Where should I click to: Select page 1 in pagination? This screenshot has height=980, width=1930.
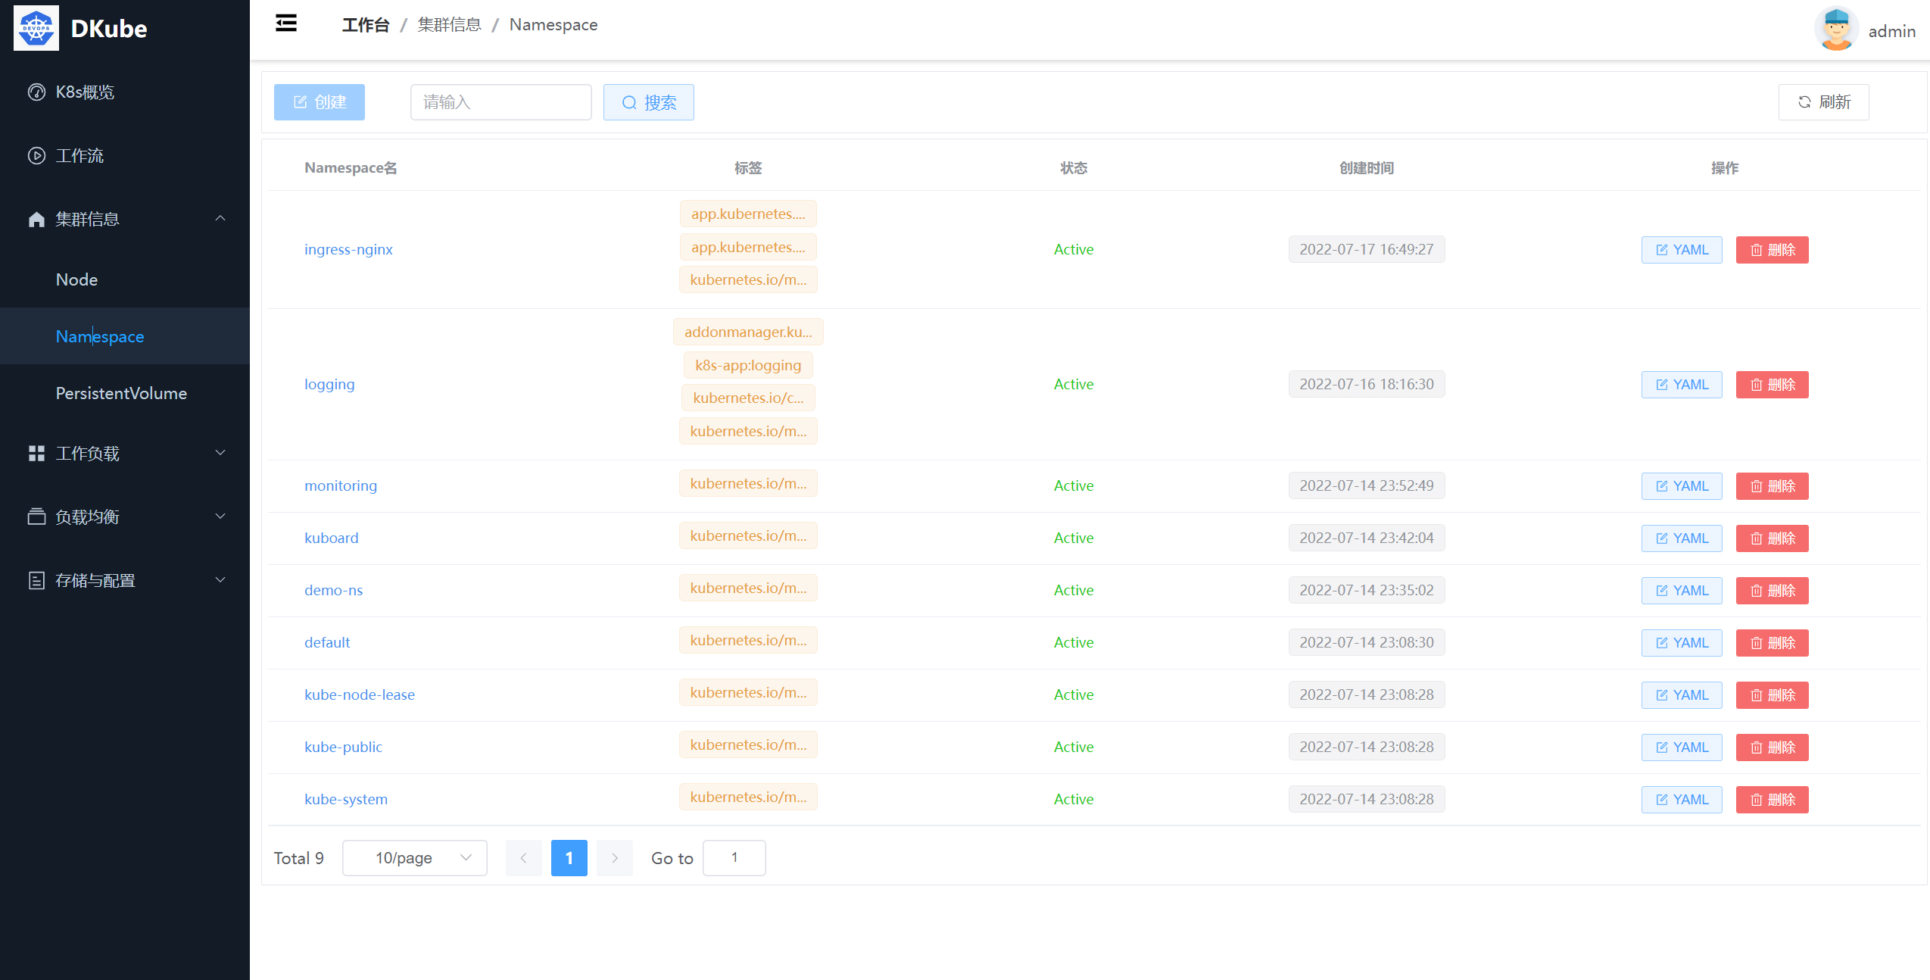569,858
